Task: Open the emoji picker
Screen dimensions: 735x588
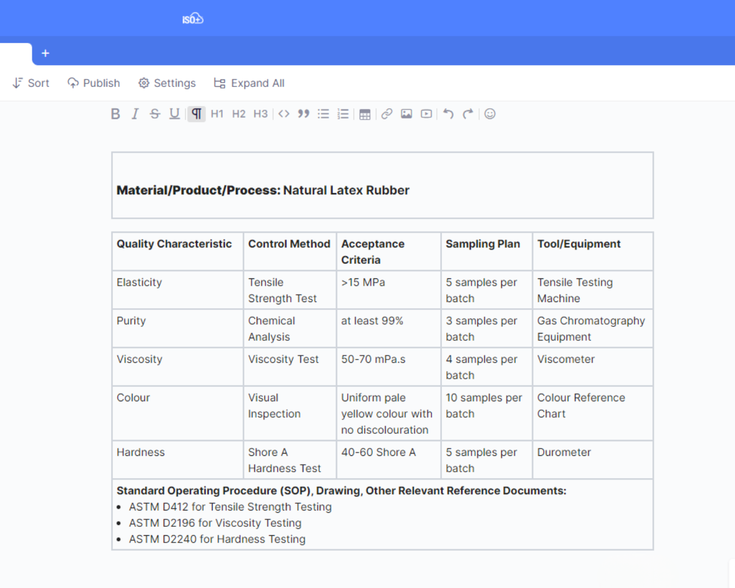Action: 490,114
